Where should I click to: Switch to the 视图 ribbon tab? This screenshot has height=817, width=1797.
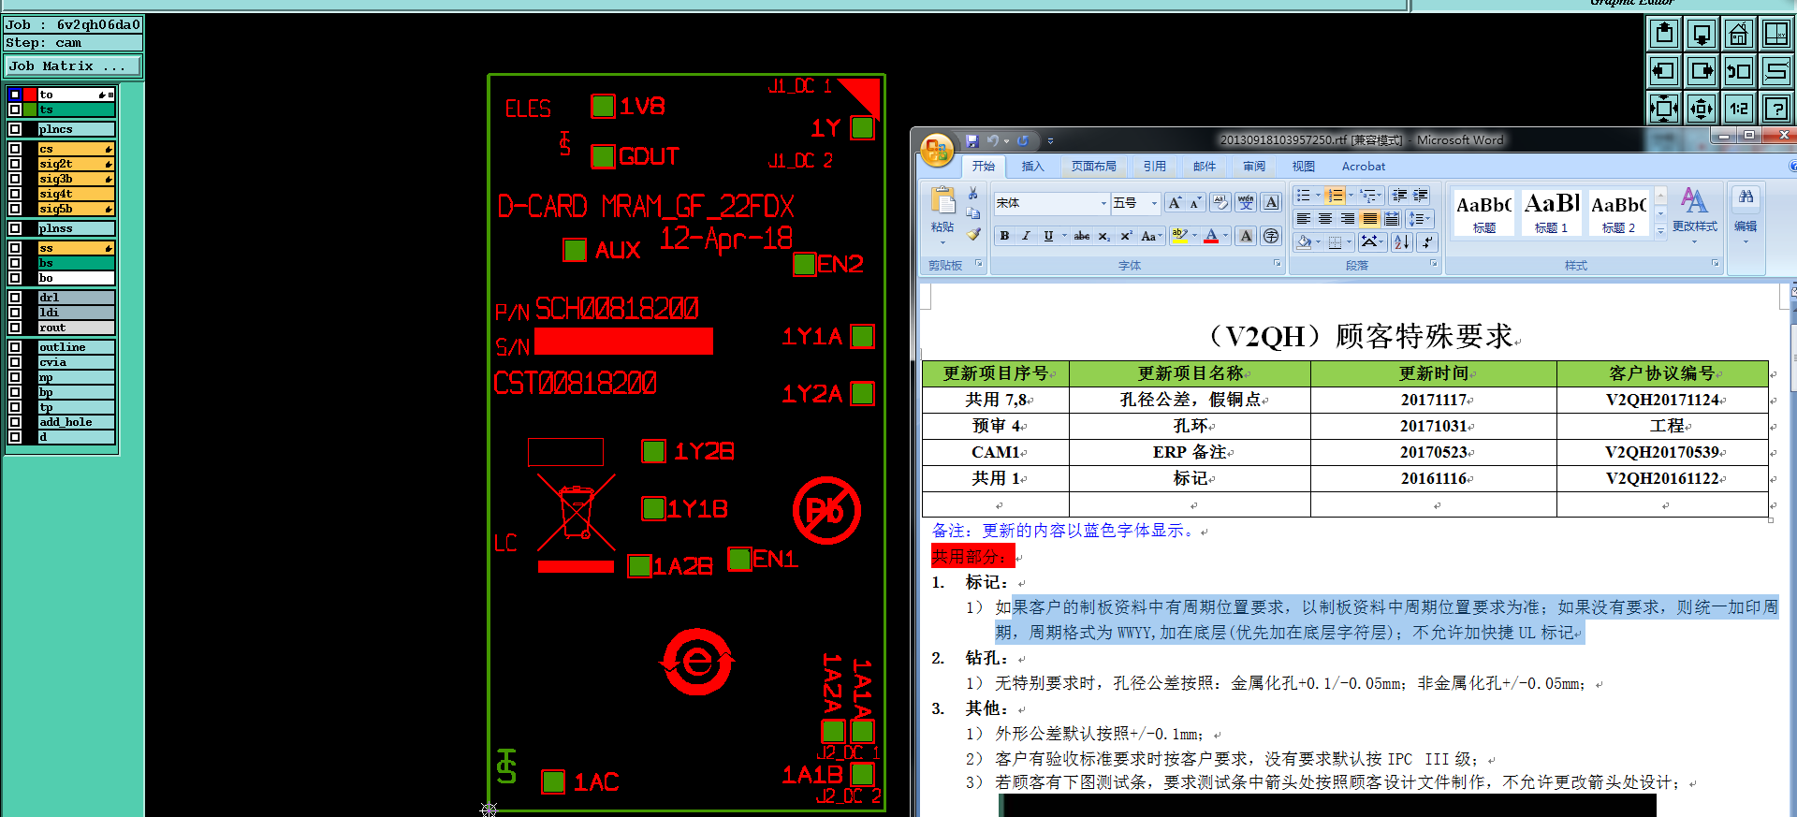tap(1303, 167)
